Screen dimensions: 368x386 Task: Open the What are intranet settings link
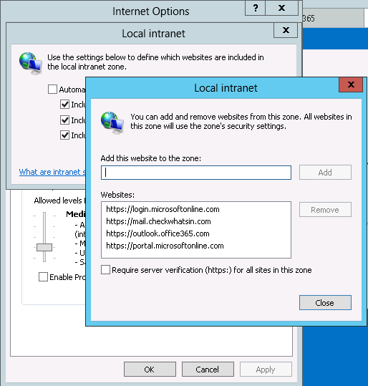[x=52, y=172]
